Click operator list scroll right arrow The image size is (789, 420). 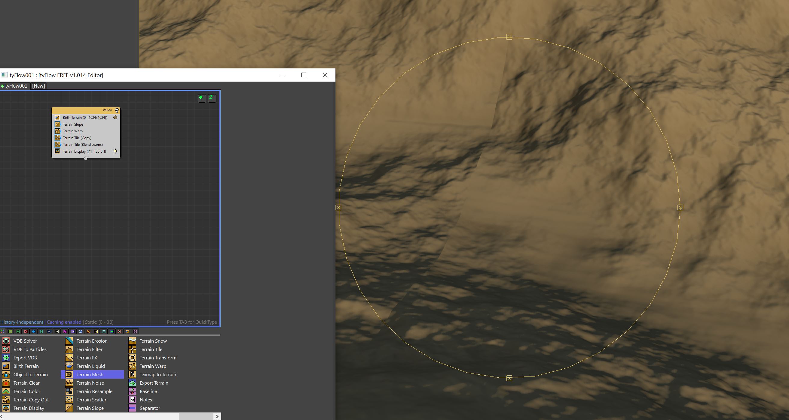217,416
